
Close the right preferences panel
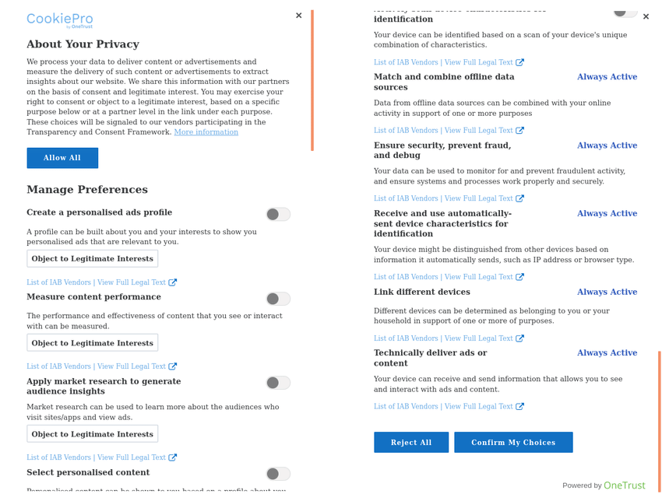[x=646, y=16]
